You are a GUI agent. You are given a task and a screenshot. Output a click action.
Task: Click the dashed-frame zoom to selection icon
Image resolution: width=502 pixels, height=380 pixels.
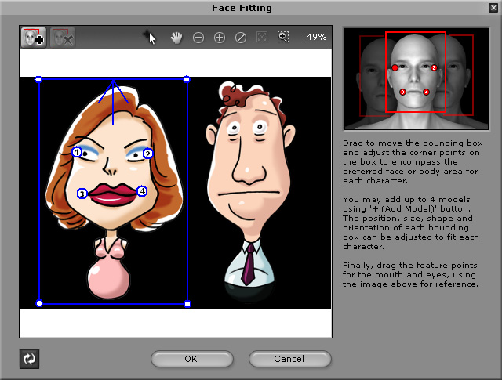point(282,38)
